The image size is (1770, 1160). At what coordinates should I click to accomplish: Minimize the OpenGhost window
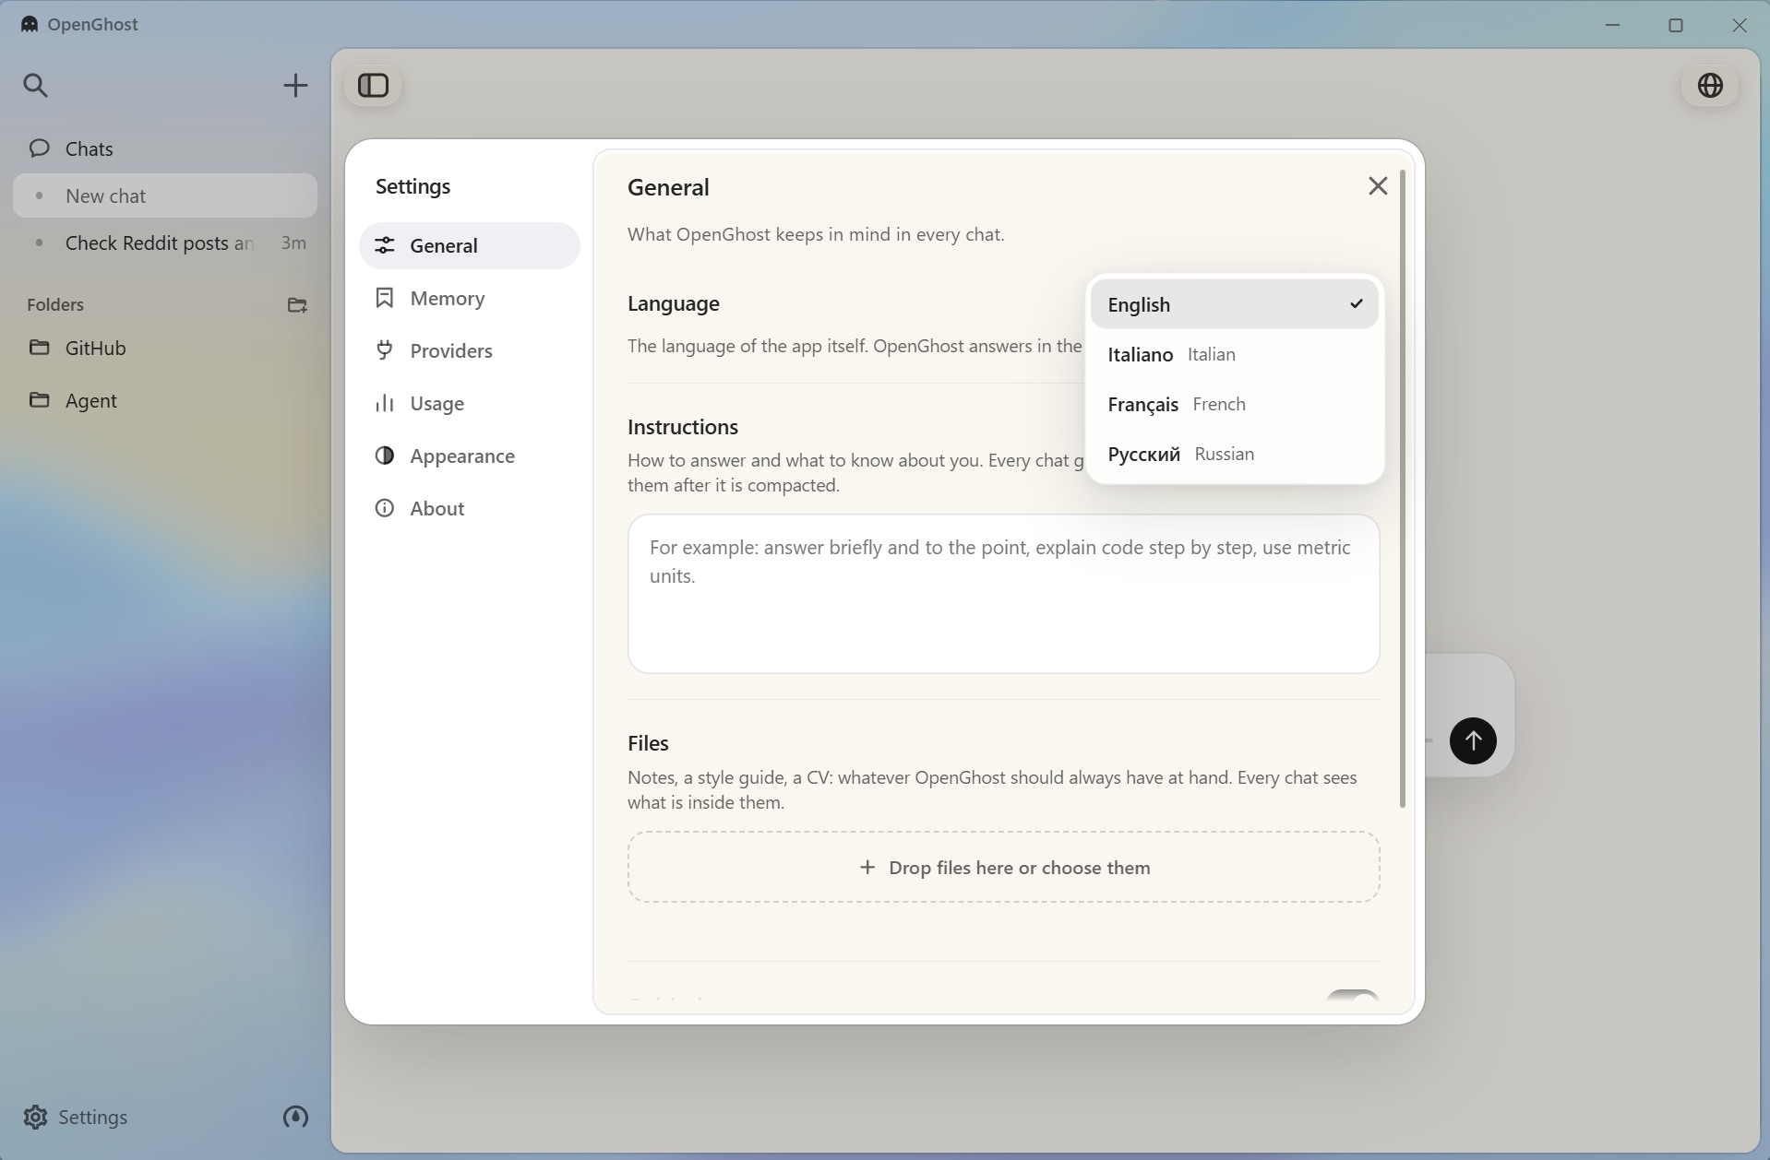point(1613,25)
